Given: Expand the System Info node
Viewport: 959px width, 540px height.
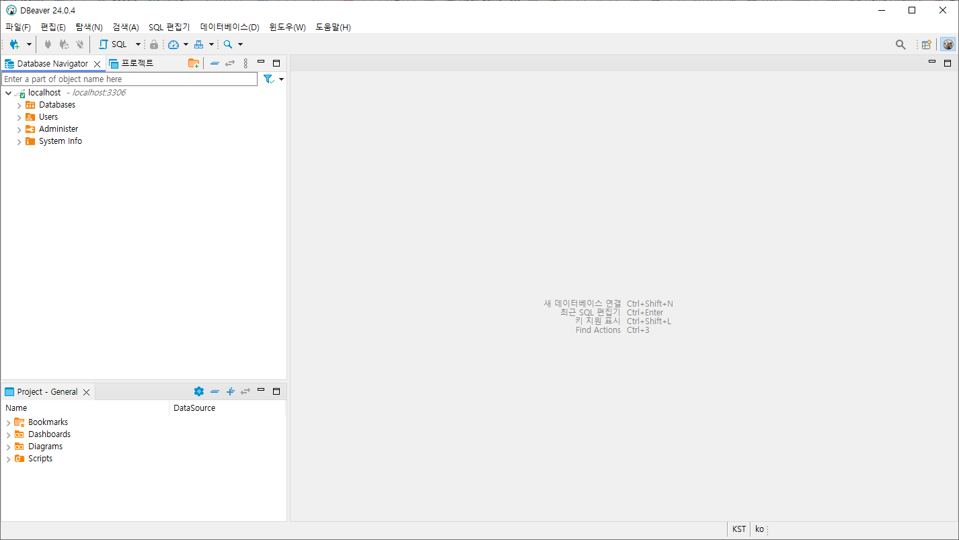Looking at the screenshot, I should [19, 141].
